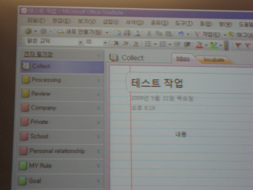Open the Private notebook
Viewport: 253px width, 190px height.
[x=61, y=122]
